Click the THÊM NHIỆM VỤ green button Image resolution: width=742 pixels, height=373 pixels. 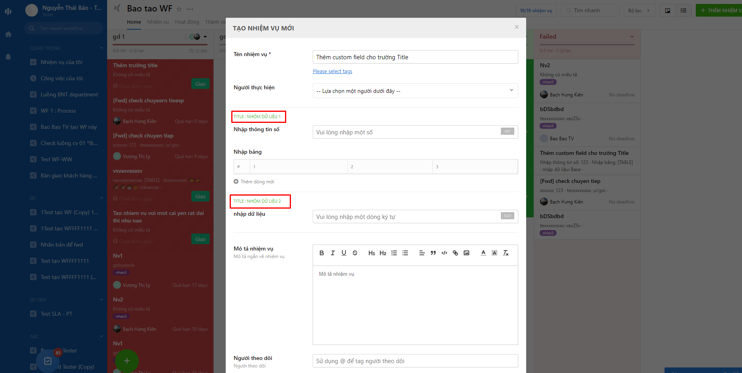point(719,10)
